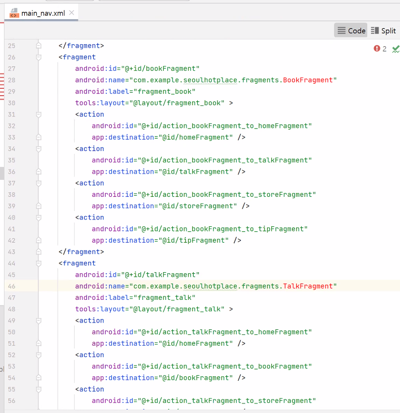Close the main_nav.xml tab
Image resolution: width=400 pixels, height=413 pixels.
(x=72, y=12)
